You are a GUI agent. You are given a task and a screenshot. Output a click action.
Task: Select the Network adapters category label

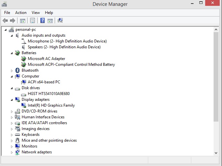coord(37,152)
